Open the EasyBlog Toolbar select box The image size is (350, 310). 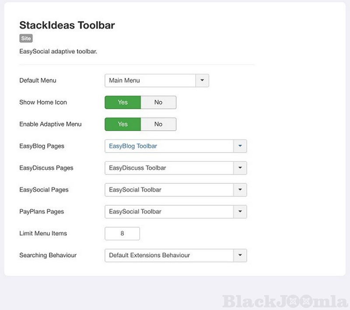pos(169,146)
